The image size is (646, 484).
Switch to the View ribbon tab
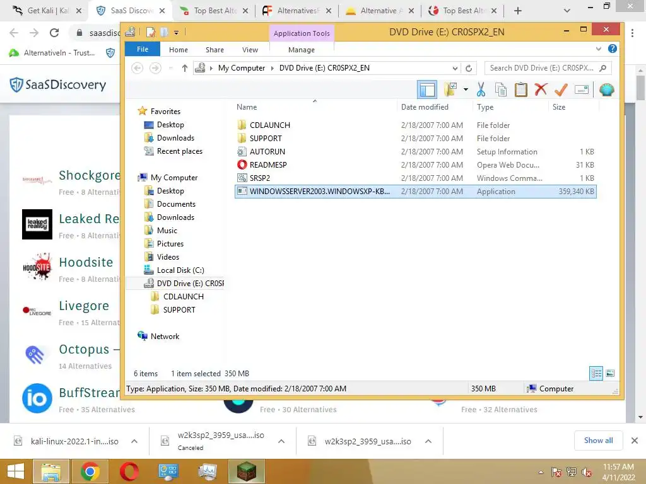250,50
